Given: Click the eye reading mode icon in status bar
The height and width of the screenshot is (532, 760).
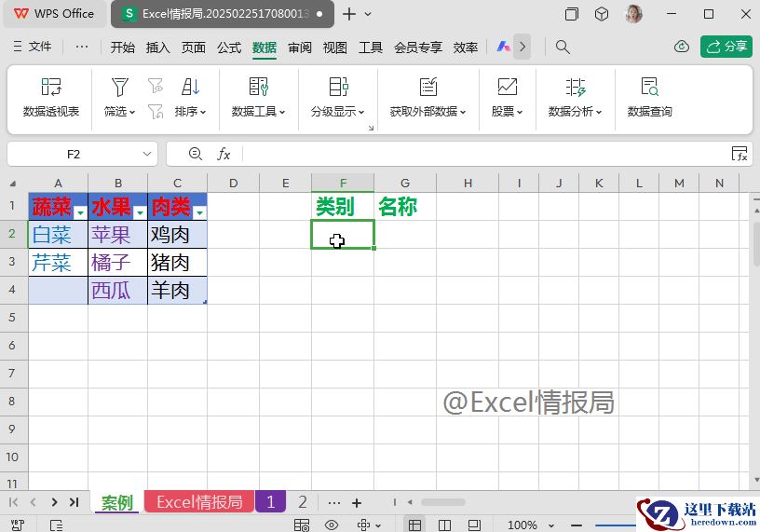Looking at the screenshot, I should (332, 525).
